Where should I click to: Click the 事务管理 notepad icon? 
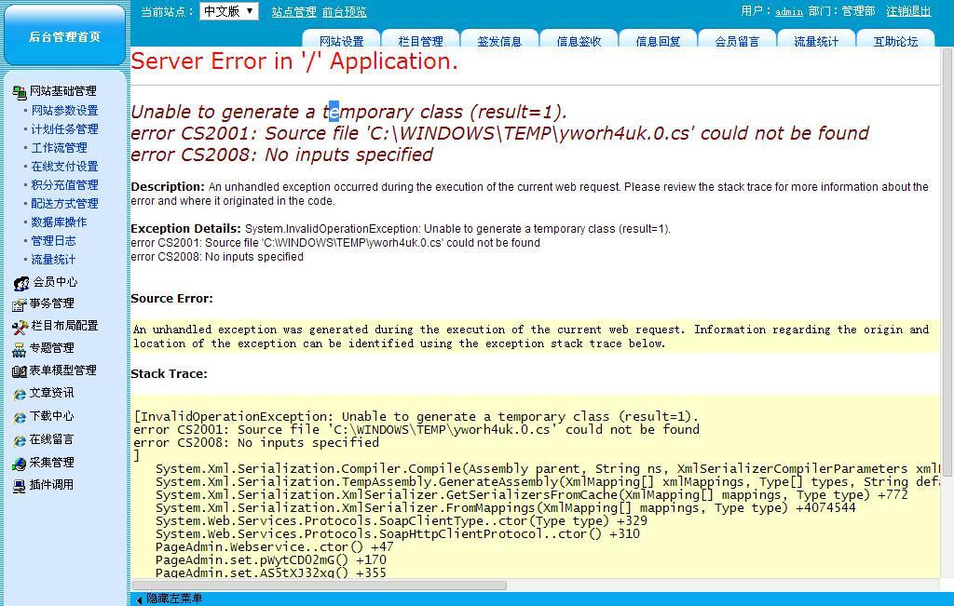tap(19, 304)
